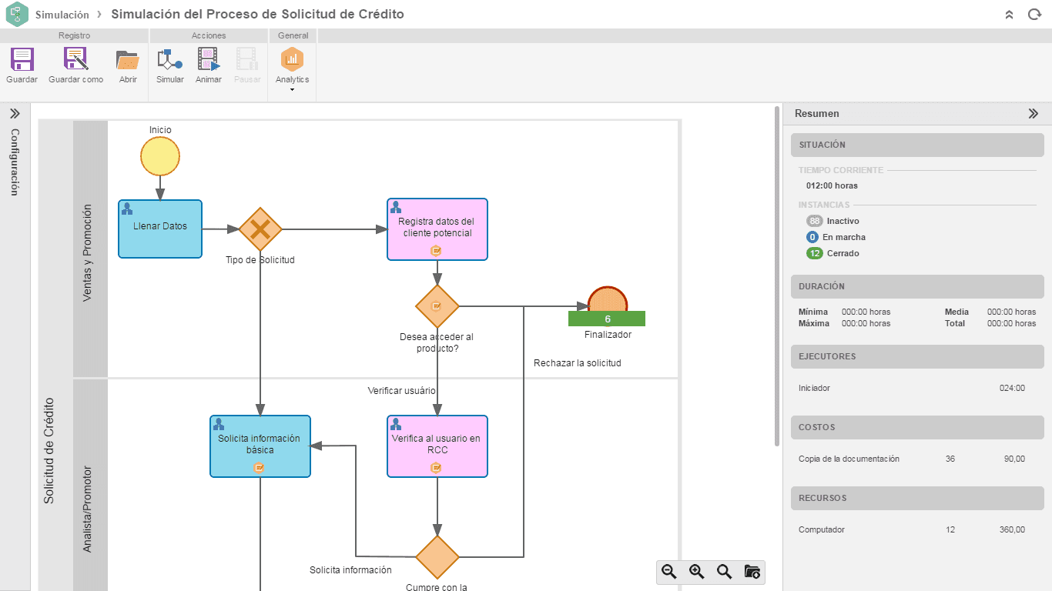Click the 12 Cerrado instances badge
Viewport: 1052px width, 591px height.
click(815, 253)
